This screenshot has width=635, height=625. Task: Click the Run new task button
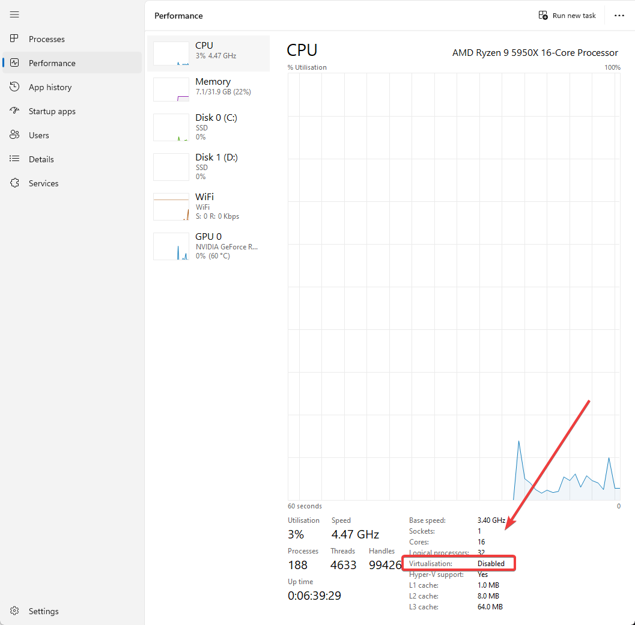click(567, 16)
